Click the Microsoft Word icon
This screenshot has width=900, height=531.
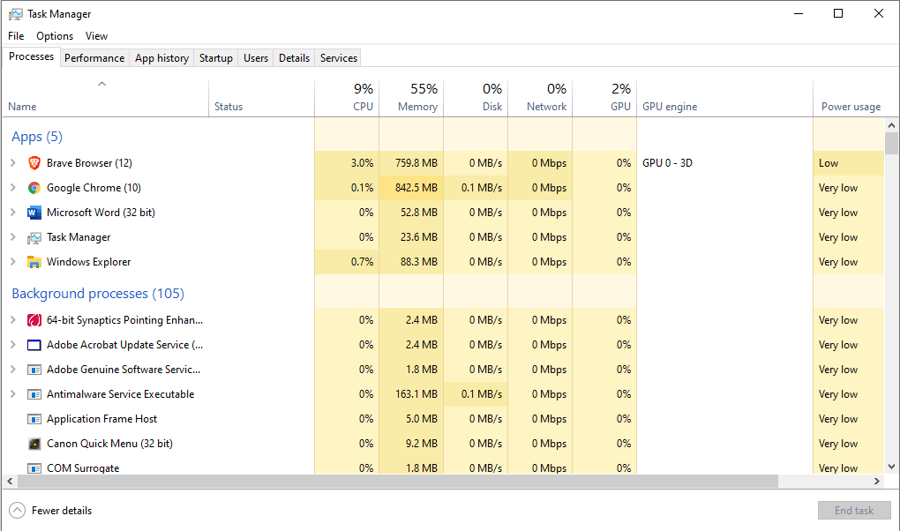[34, 213]
